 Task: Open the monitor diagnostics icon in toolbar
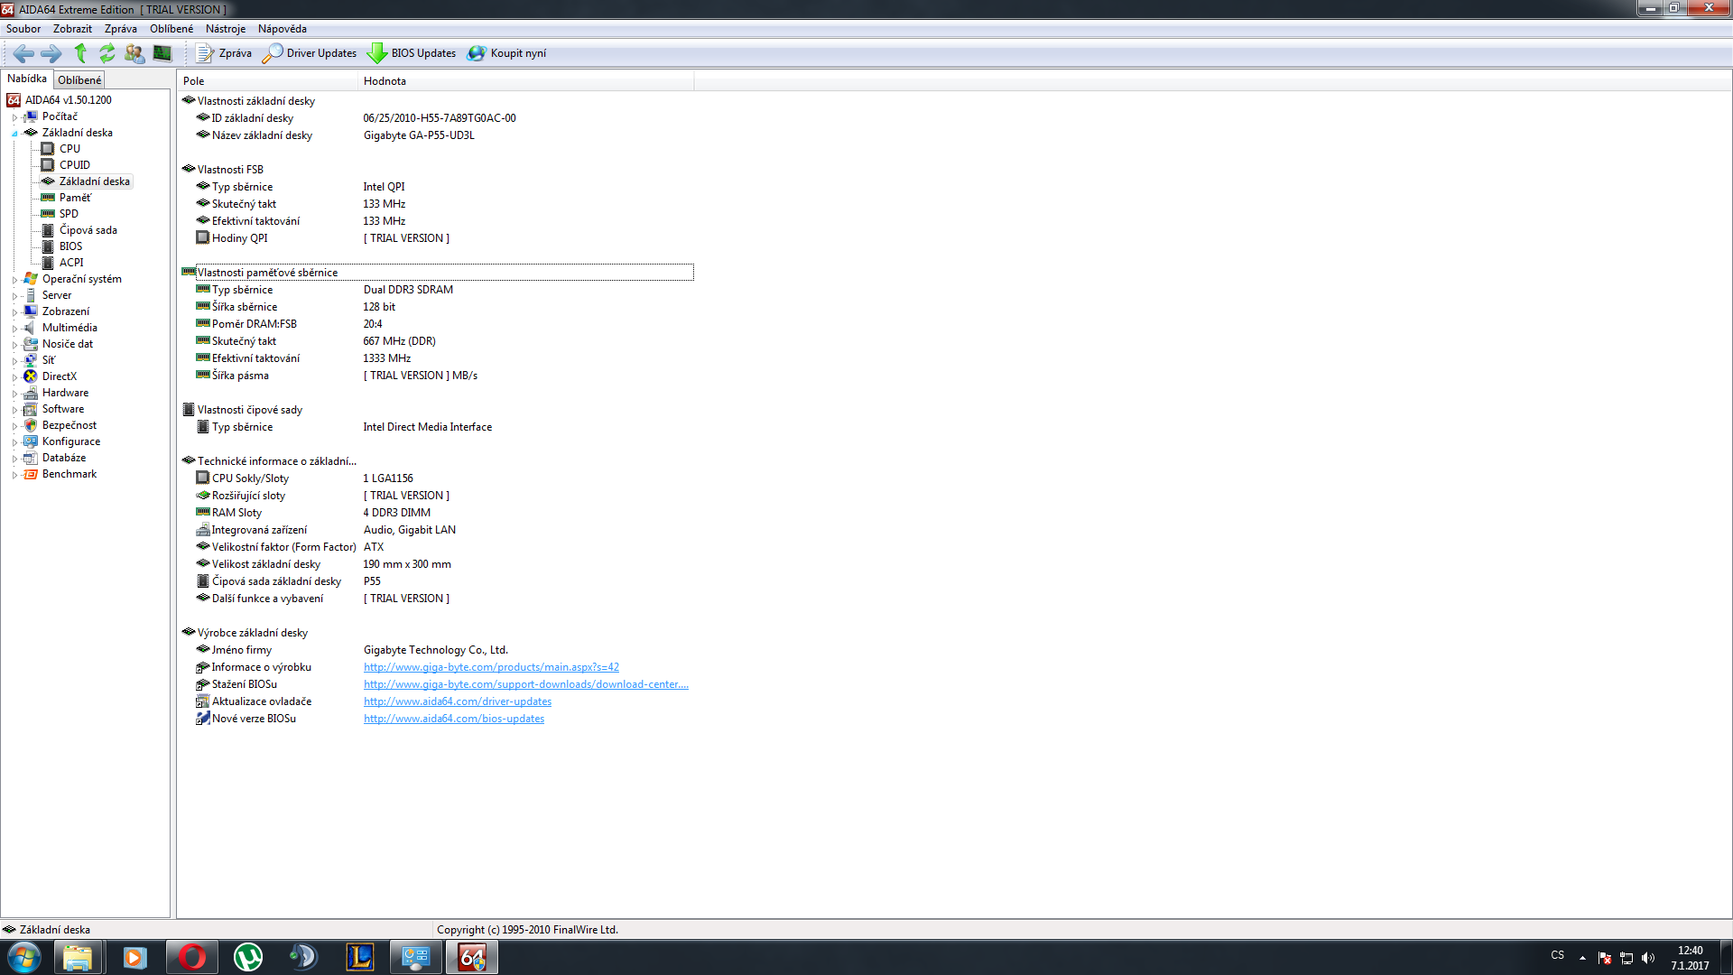tap(162, 53)
